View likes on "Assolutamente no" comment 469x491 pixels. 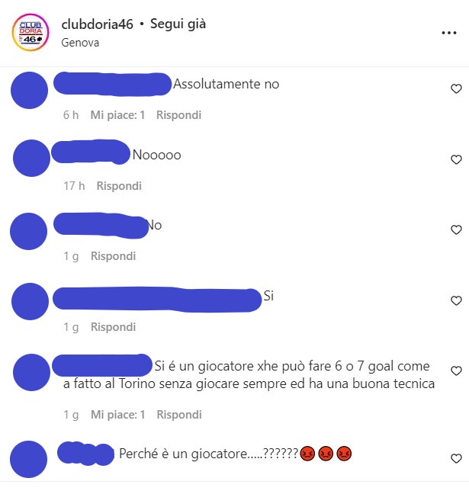(x=117, y=115)
